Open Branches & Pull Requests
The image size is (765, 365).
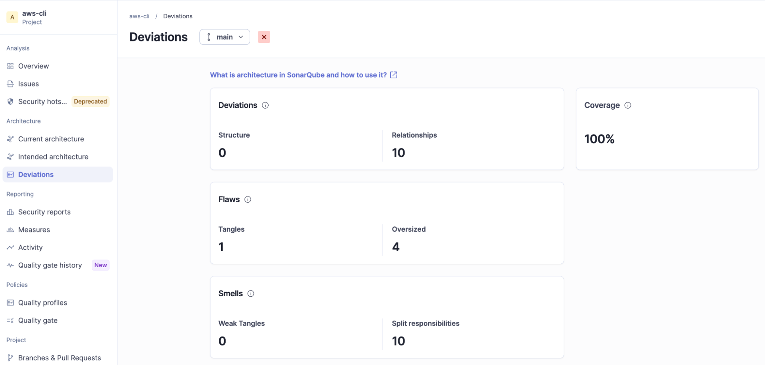[x=58, y=358]
